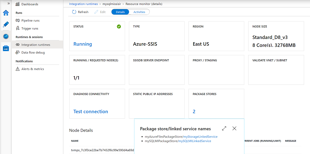This screenshot has height=154, width=310.
Task: Close the package store popup
Action: click(x=235, y=129)
